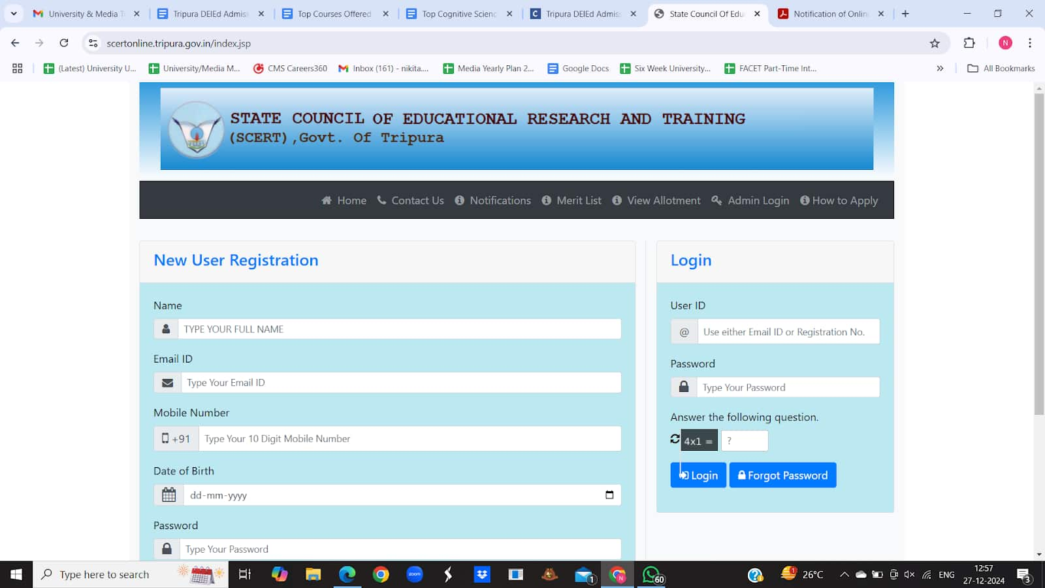Click the Forgot Password button
Screen dimensions: 1045x588
[782, 475]
